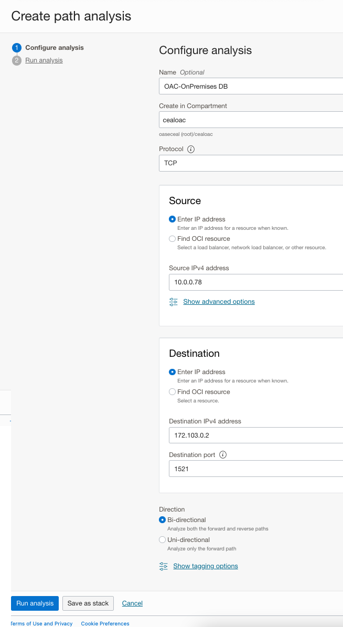343x627 pixels.
Task: Select Find OCI resource under Destination
Action: (x=172, y=391)
